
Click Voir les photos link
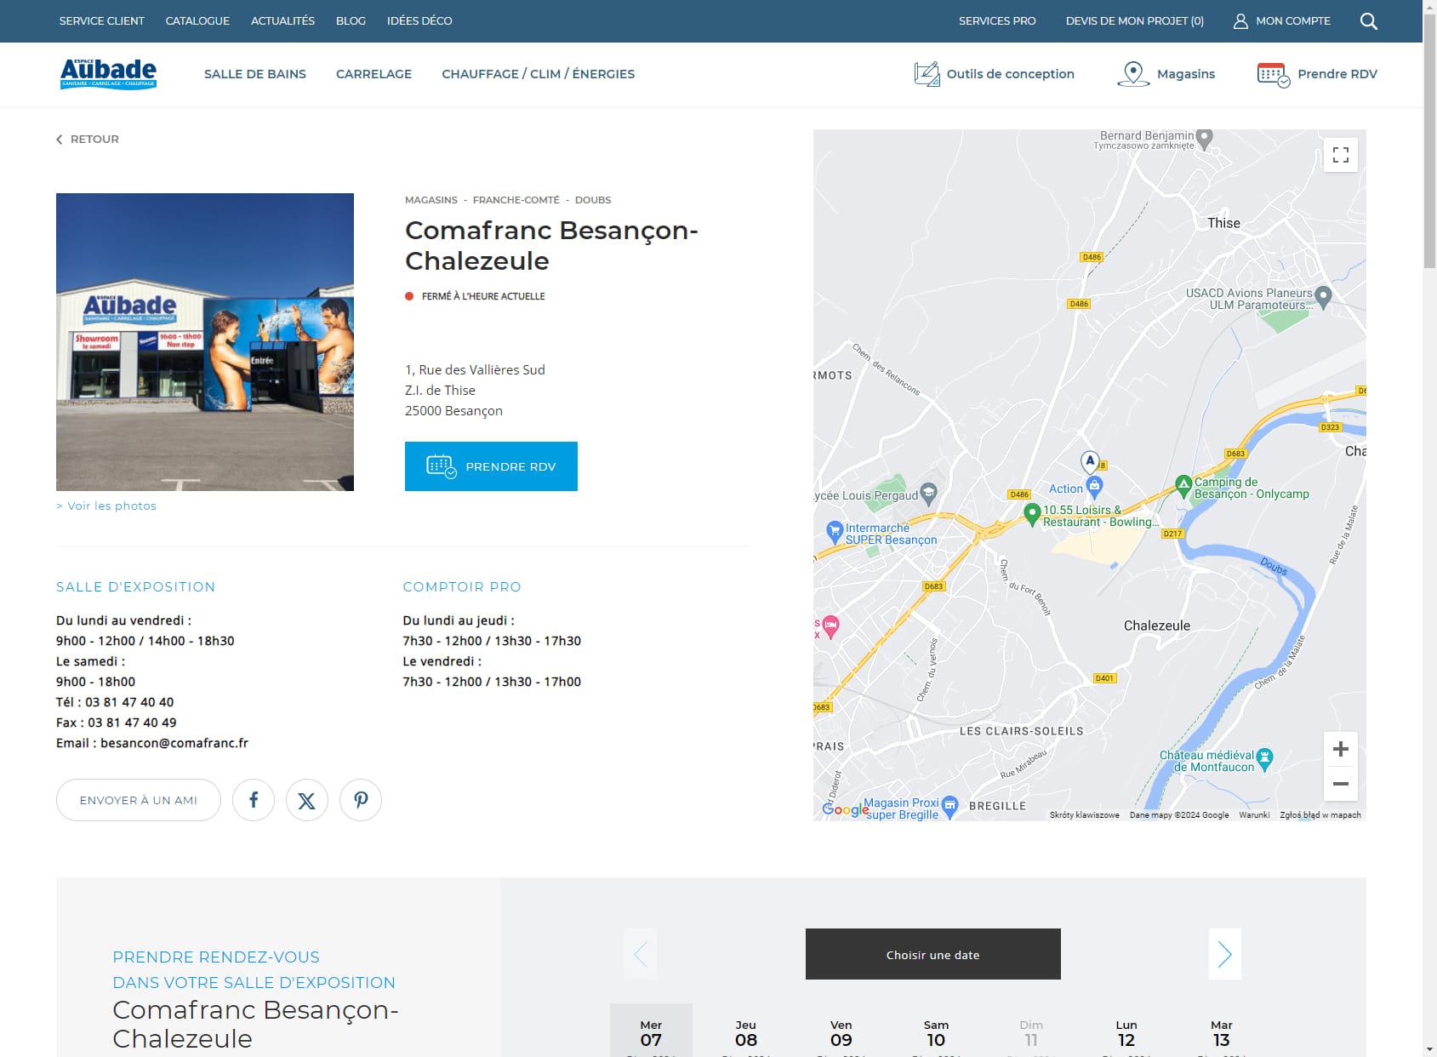pos(106,506)
